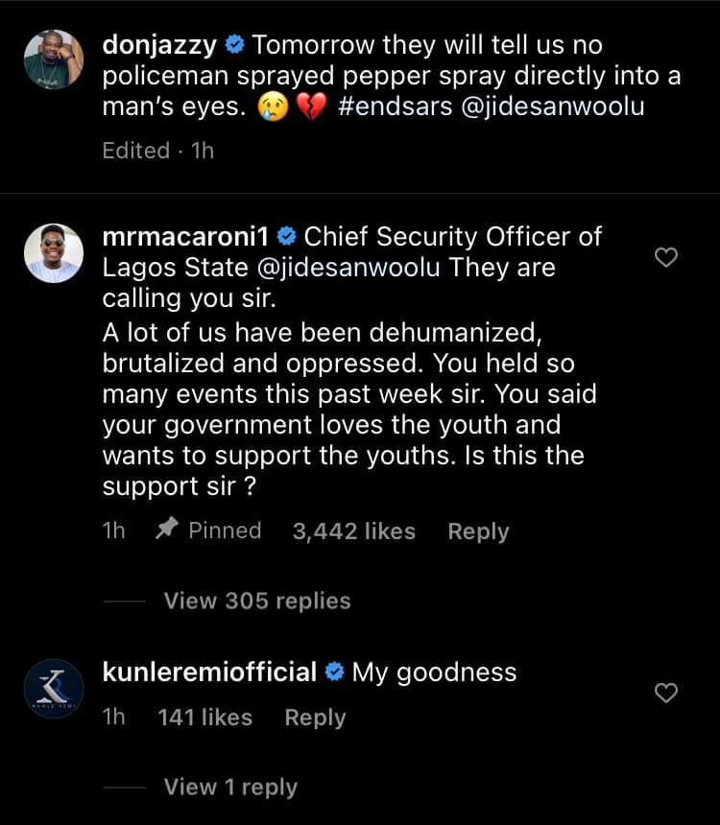Like kunleremiofficial's comment with heart icon

[665, 693]
